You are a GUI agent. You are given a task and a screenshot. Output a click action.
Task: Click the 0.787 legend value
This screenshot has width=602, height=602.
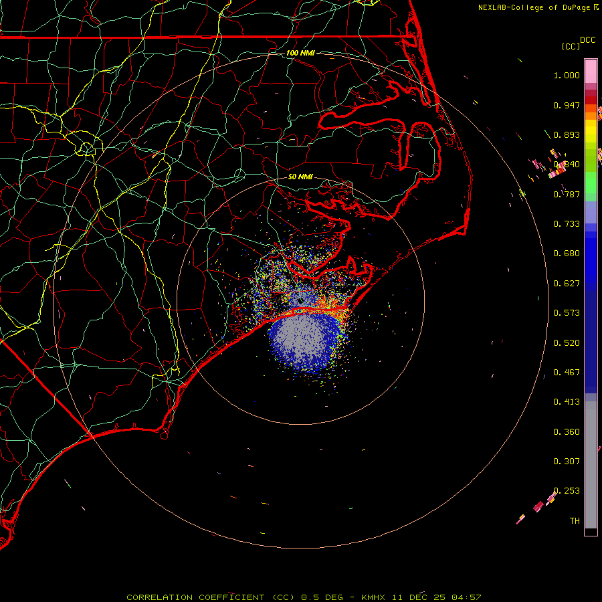pyautogui.click(x=567, y=194)
